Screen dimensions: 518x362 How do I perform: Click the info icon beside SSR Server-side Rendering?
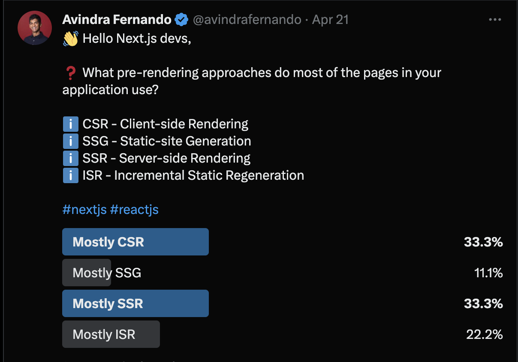[71, 158]
